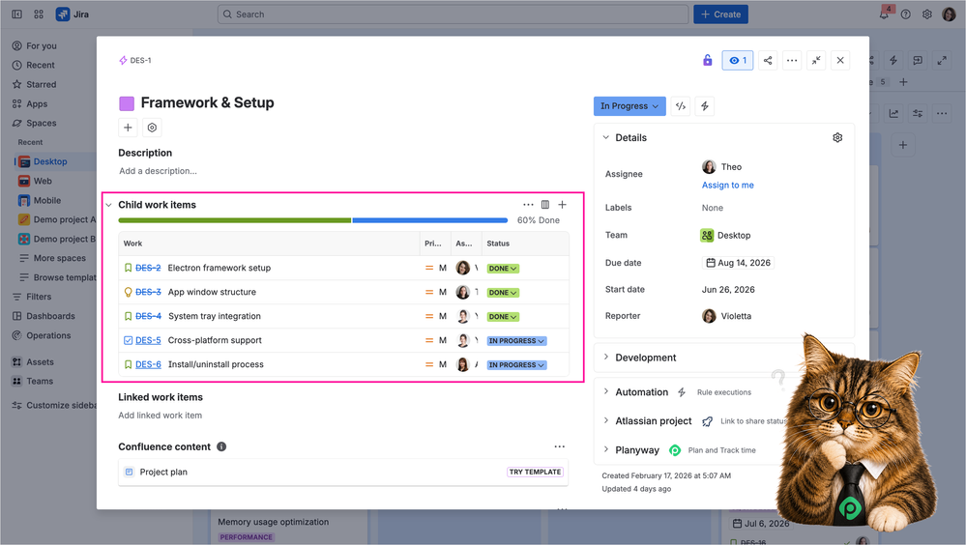Screen dimensions: 966x545
Task: Toggle the watch eye button
Action: pyautogui.click(x=738, y=60)
